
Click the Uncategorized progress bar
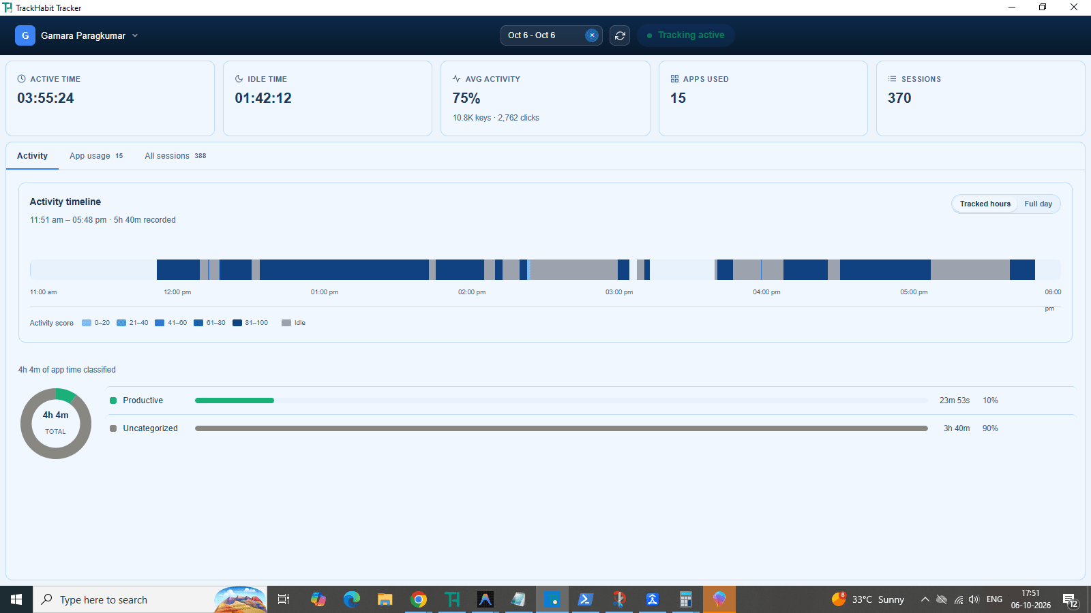coord(561,428)
